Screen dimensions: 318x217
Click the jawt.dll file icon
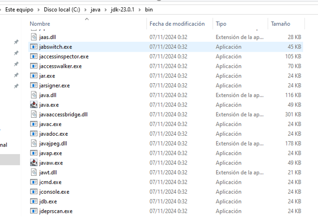[33, 172]
